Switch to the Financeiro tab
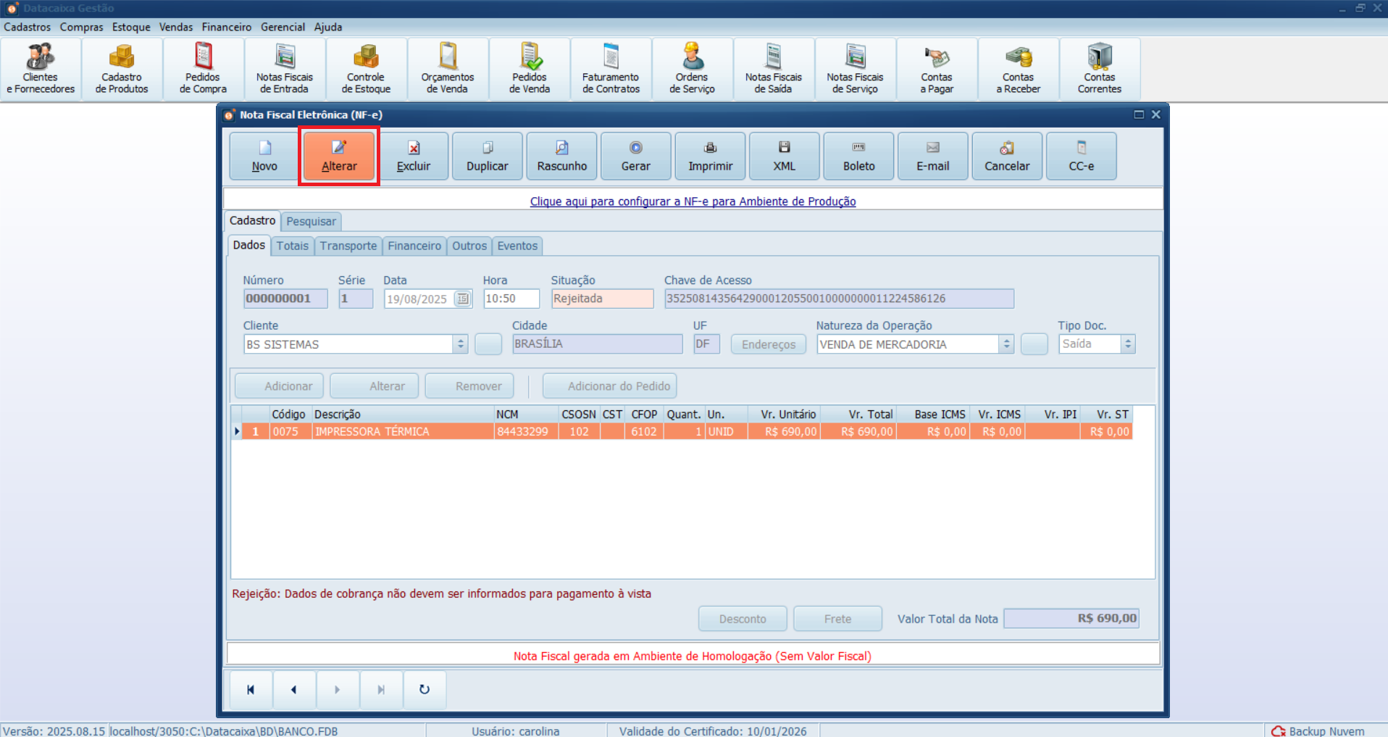1388x737 pixels. coord(414,246)
